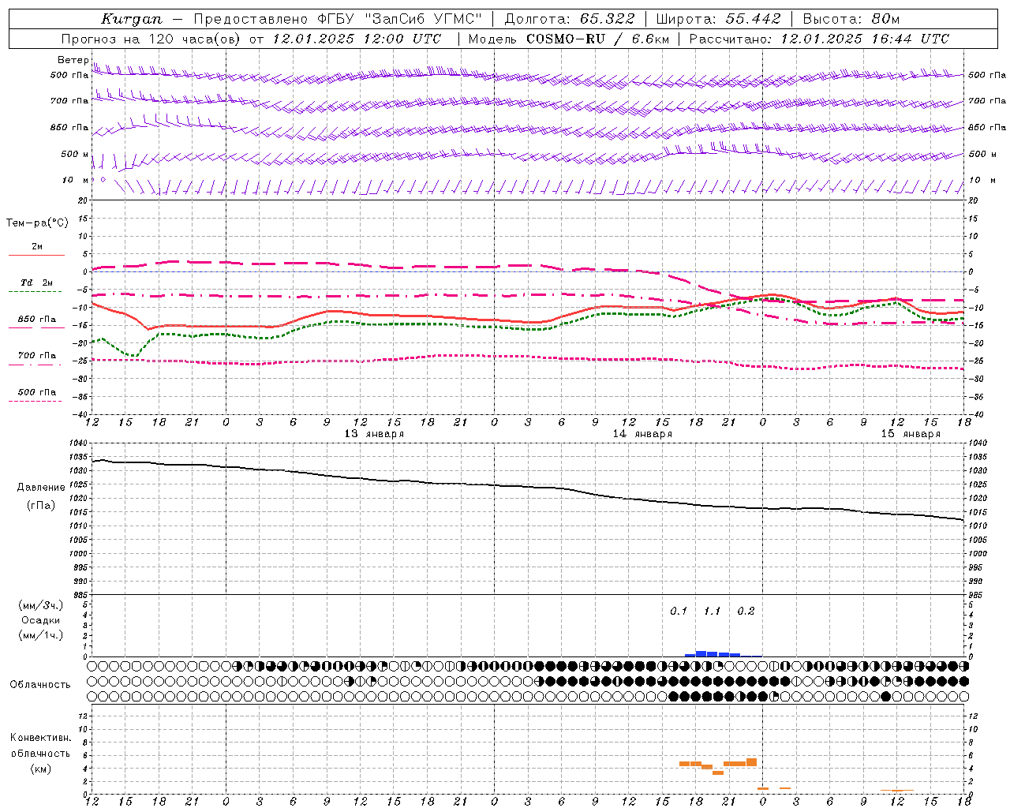Click the "Давление" pressure panel label
The width and height of the screenshot is (1010, 808).
pos(41,488)
